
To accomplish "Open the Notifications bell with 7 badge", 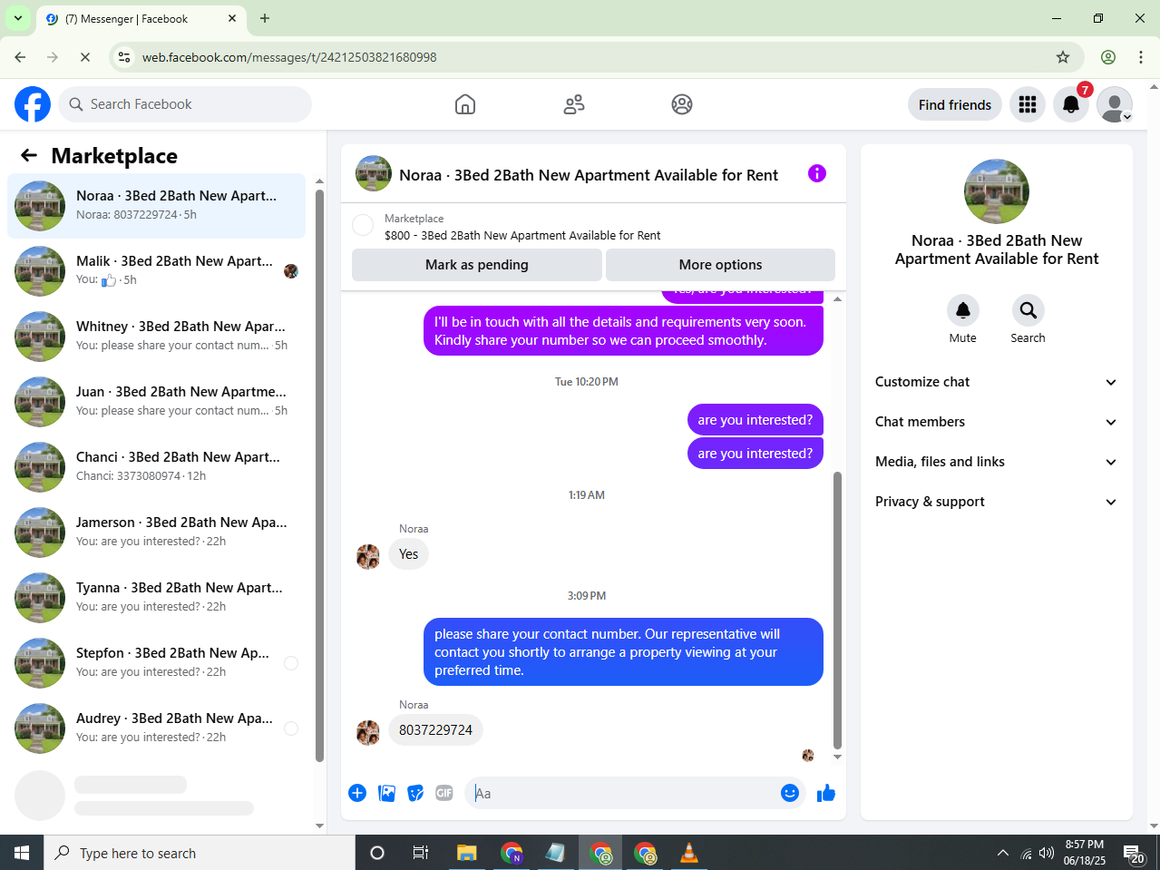I will (x=1071, y=104).
